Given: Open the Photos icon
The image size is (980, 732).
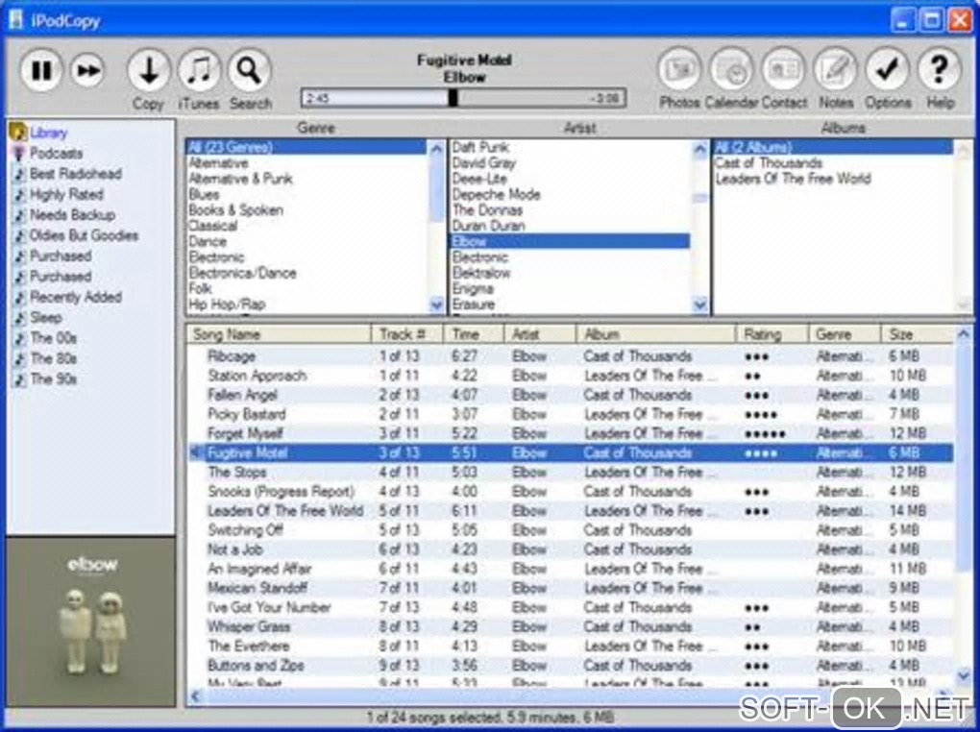Looking at the screenshot, I should click(679, 69).
